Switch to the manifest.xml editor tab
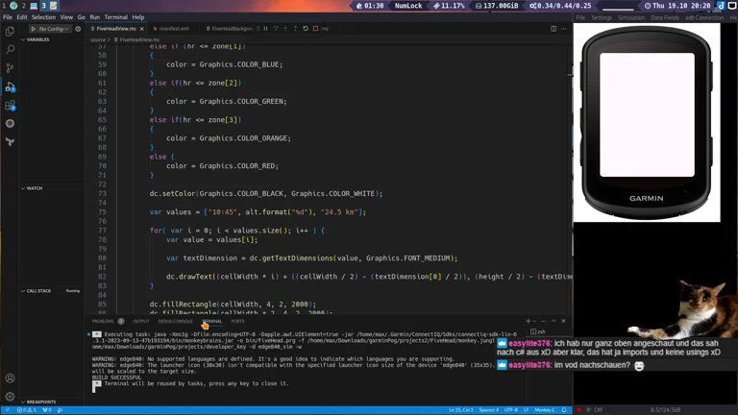The image size is (738, 415). (x=173, y=29)
